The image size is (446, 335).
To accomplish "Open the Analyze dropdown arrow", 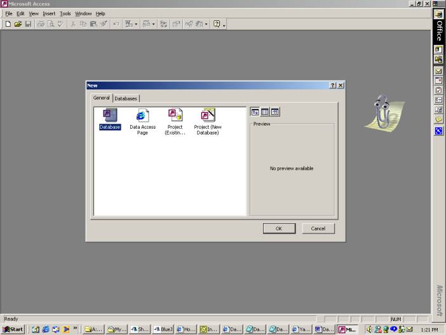I will tap(153, 24).
